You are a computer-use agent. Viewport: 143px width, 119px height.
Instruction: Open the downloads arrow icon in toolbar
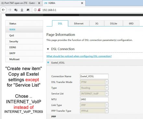(x=22, y=10)
